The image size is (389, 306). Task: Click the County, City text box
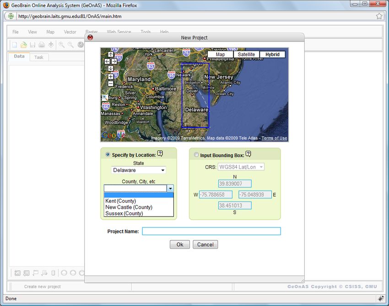[135, 189]
